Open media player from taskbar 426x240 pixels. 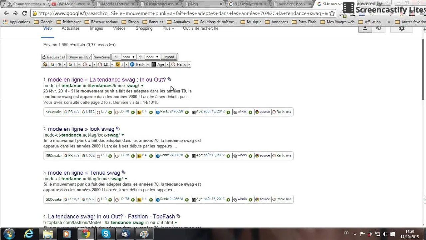click(x=67, y=234)
